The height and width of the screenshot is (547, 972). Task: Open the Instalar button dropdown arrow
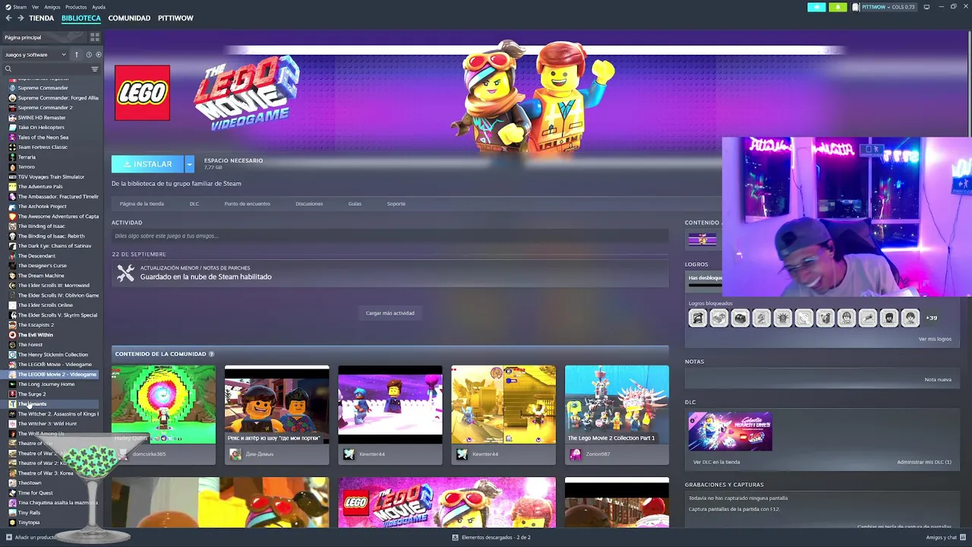pyautogui.click(x=189, y=164)
